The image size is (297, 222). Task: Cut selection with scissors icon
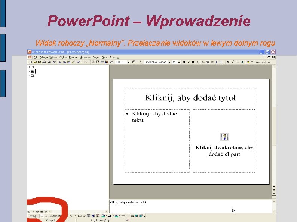59,62
